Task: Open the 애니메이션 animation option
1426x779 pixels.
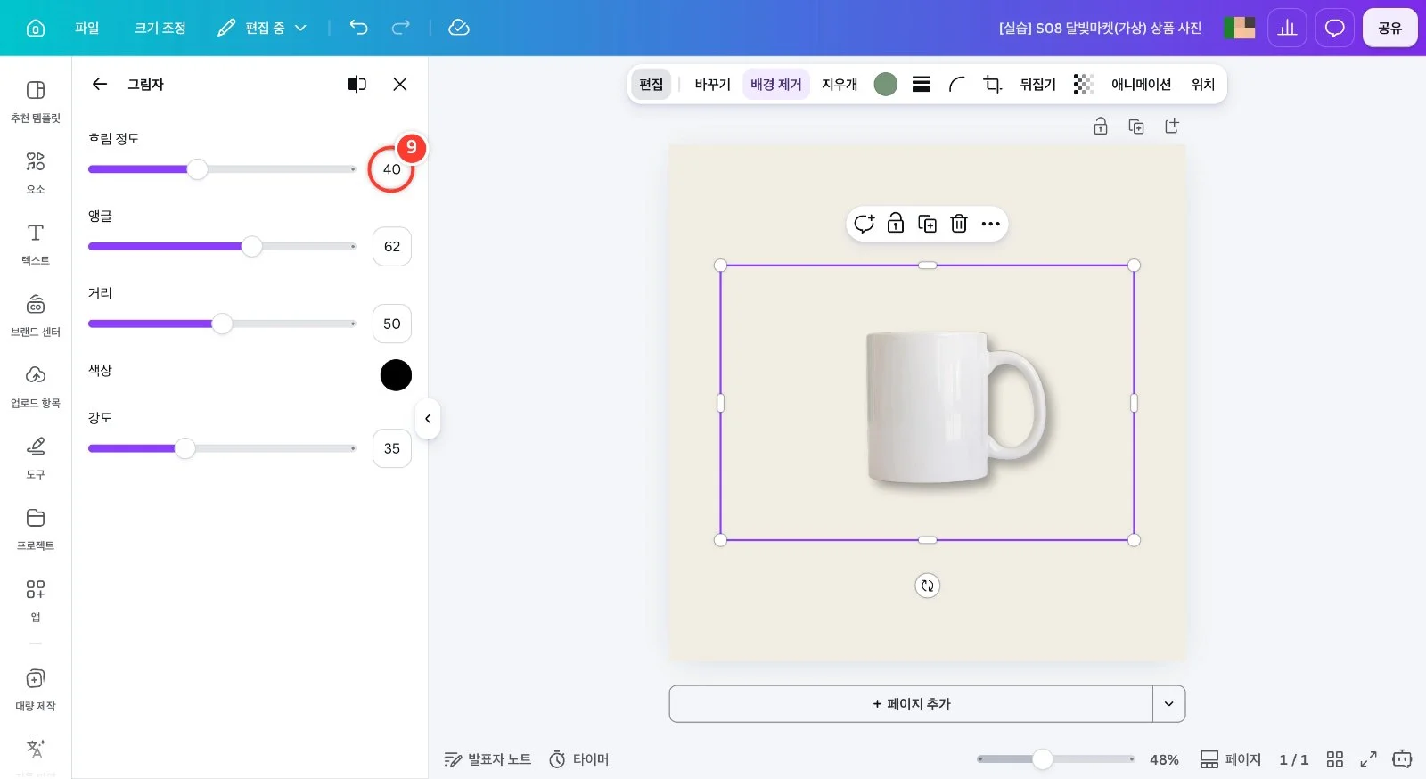Action: [1141, 84]
